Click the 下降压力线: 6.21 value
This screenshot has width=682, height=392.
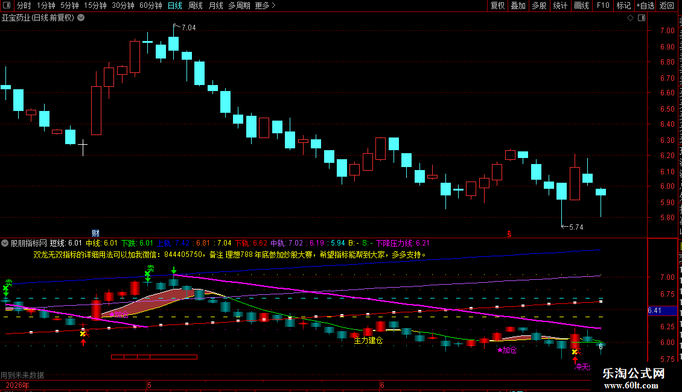pos(403,243)
